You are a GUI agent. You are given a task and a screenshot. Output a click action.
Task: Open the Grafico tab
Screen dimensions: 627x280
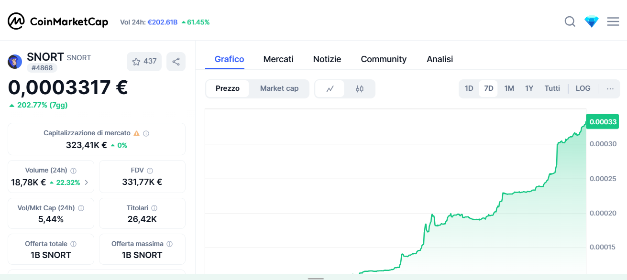(x=230, y=59)
